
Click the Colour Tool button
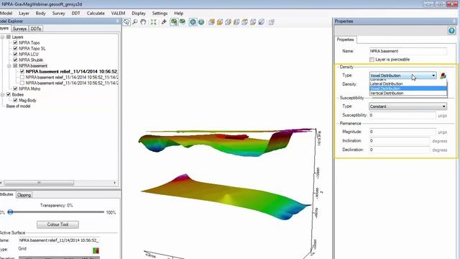pos(57,224)
